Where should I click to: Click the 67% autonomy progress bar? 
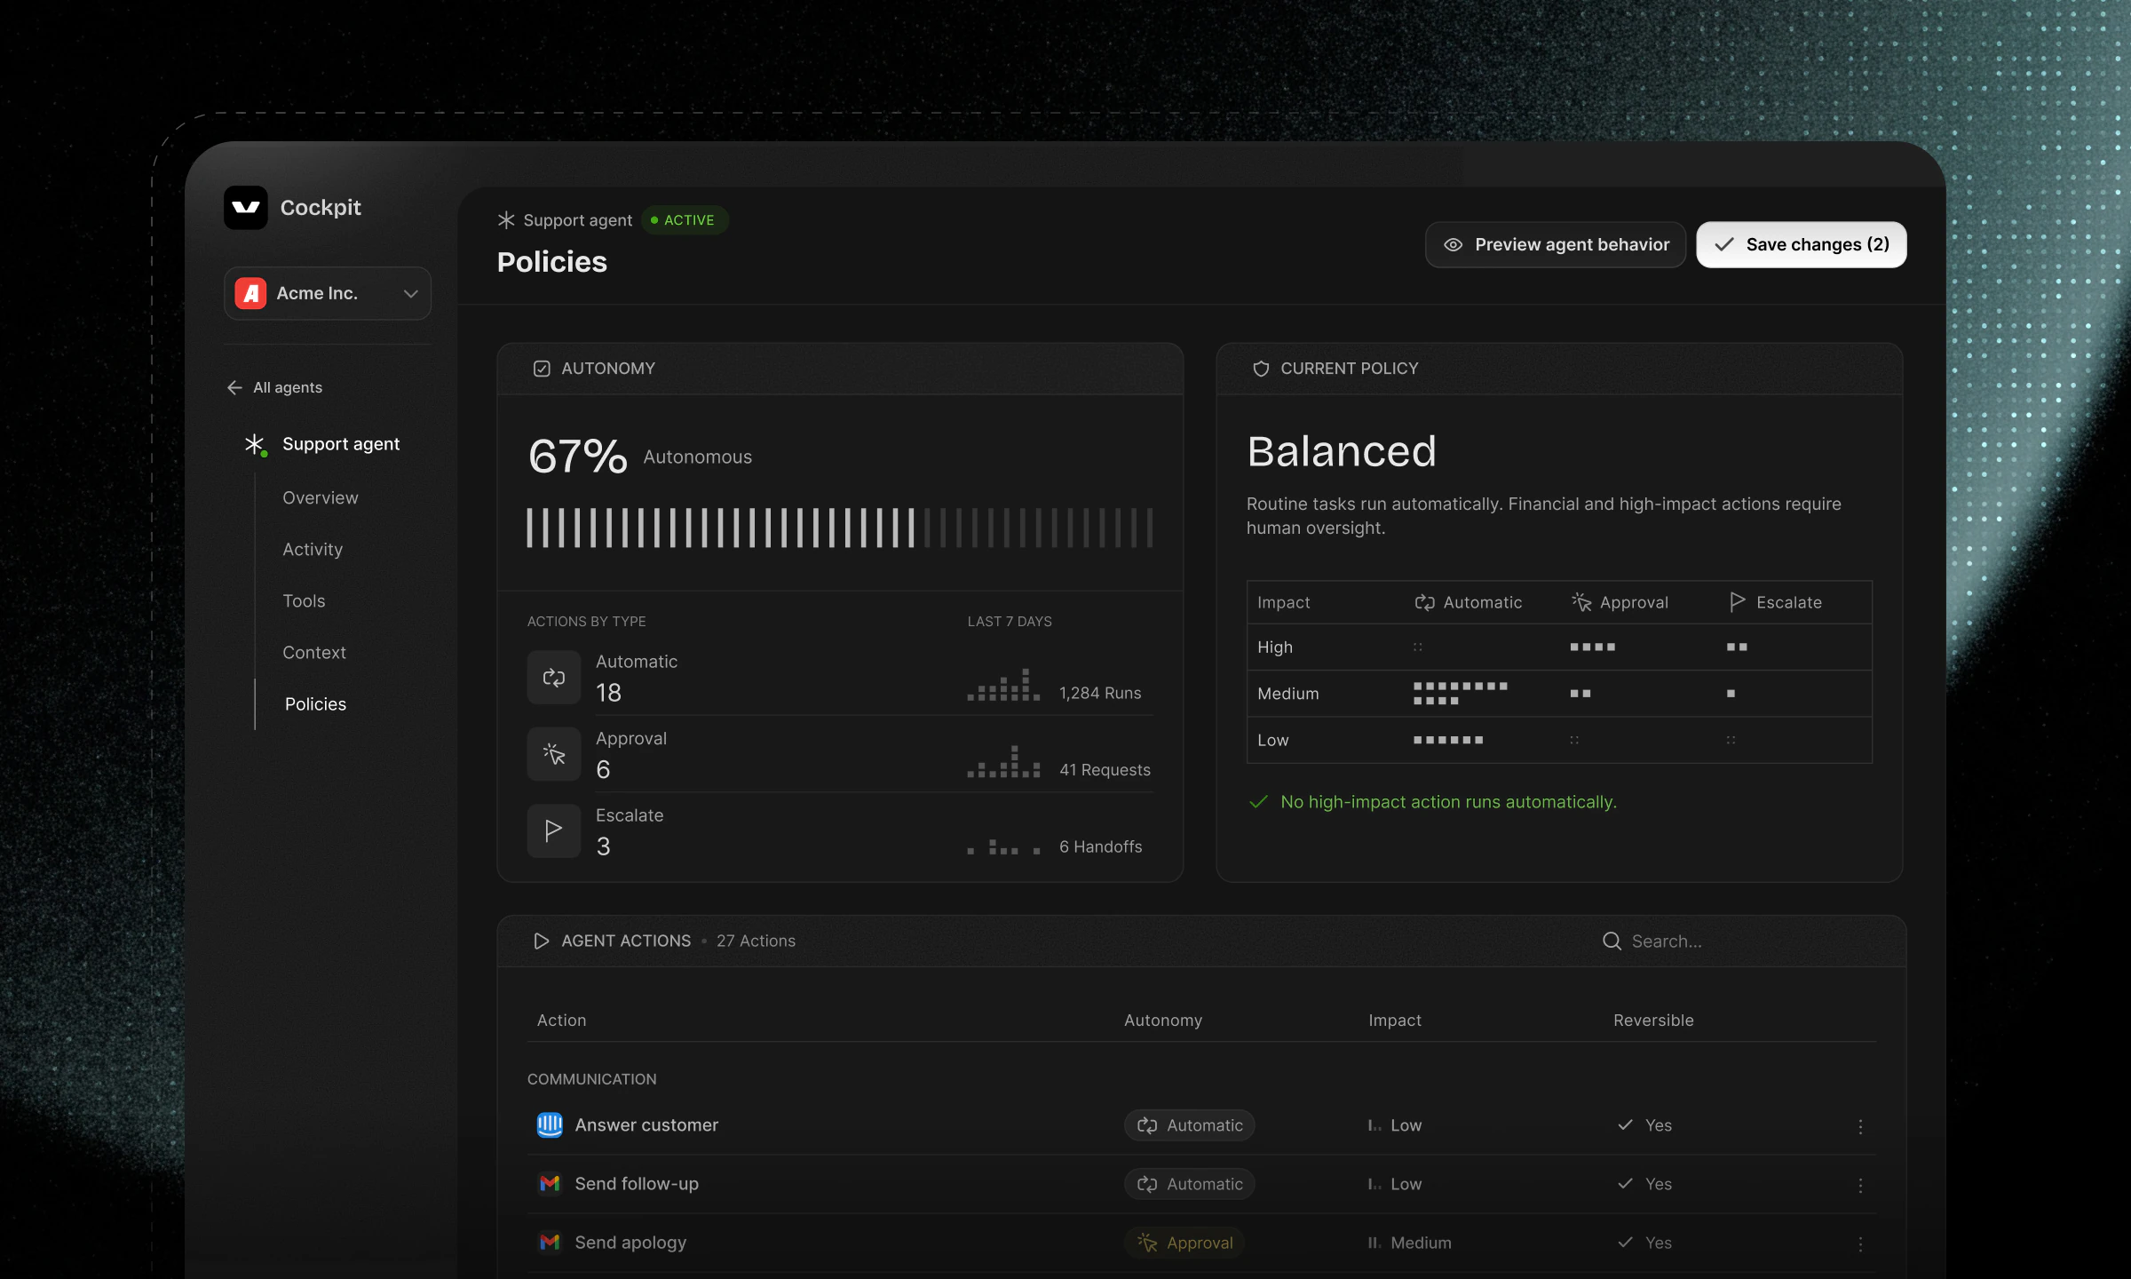click(x=840, y=528)
